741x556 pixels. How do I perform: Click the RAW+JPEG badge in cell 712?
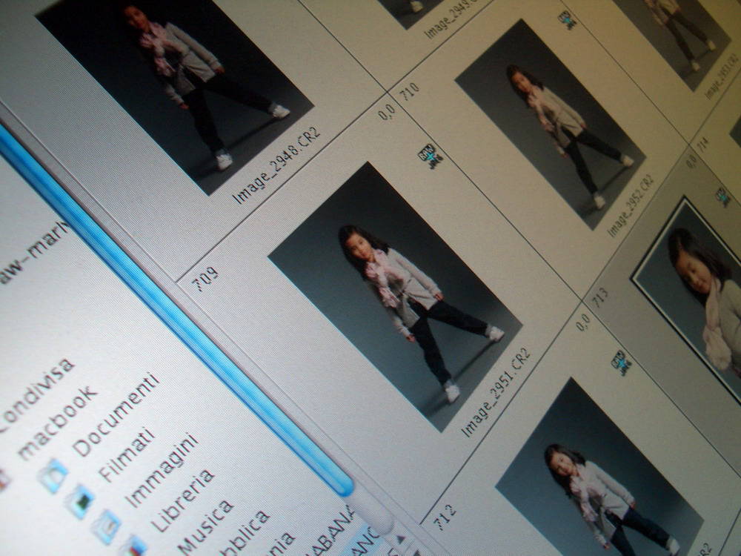tap(621, 363)
